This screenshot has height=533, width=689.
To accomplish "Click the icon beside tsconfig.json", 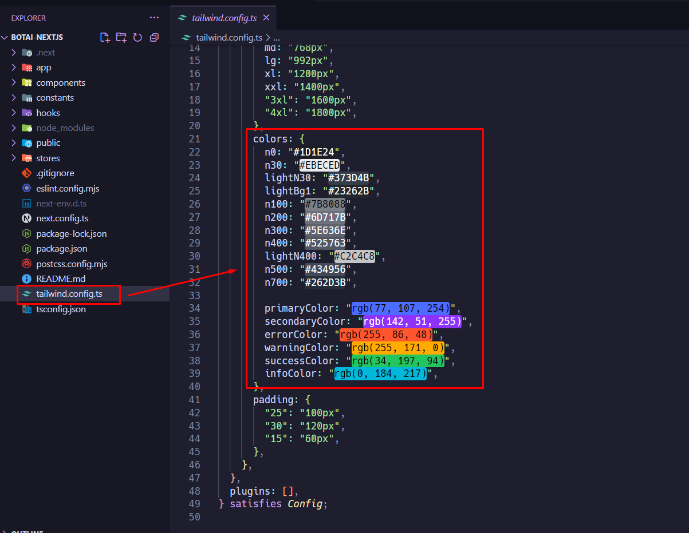I will click(26, 309).
